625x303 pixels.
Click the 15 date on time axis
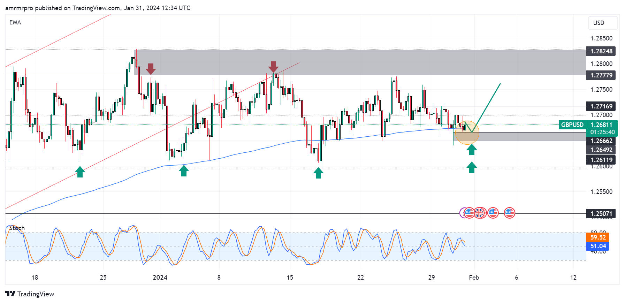click(290, 278)
